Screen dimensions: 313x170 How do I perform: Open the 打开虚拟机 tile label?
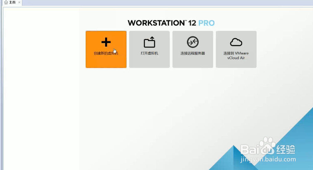tap(149, 53)
